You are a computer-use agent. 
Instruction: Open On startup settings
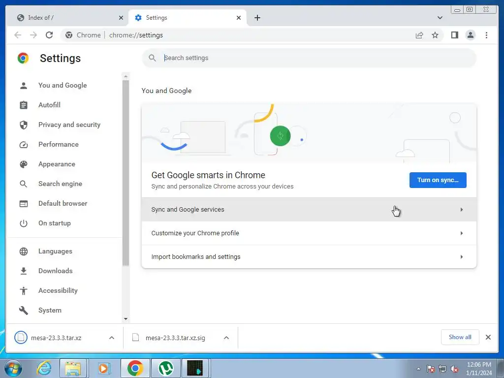54,223
